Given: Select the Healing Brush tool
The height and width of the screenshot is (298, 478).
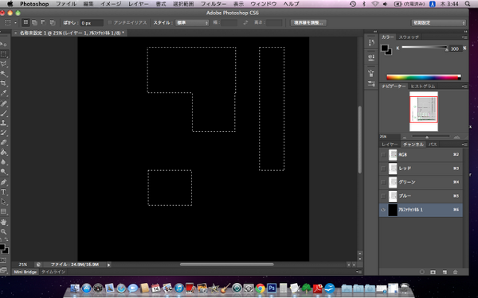Looking at the screenshot, I should (4, 103).
